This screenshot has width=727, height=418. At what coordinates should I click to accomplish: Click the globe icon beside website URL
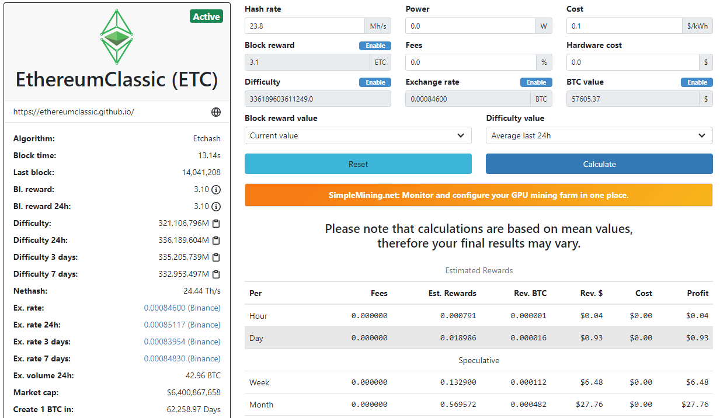(216, 112)
